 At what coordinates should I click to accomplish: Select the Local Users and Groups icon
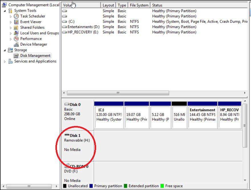pyautogui.click(x=16, y=33)
